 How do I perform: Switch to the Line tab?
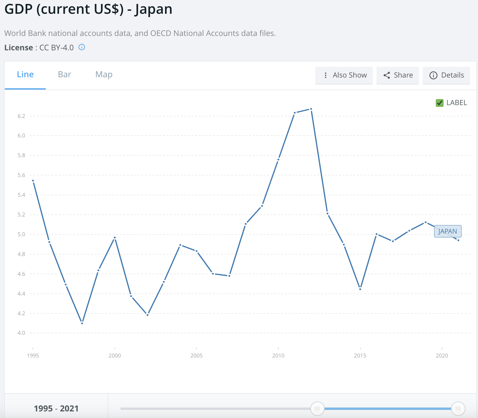click(25, 75)
